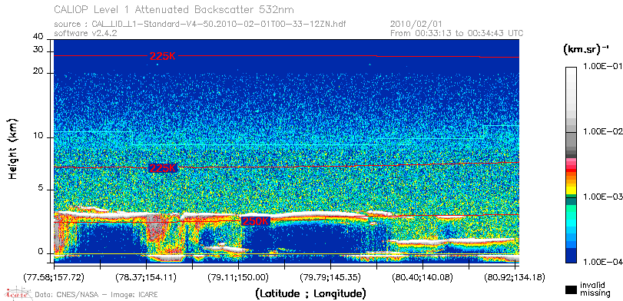
Task: Click the coordinate label '(79.11;150.00)'
Action: point(238,276)
